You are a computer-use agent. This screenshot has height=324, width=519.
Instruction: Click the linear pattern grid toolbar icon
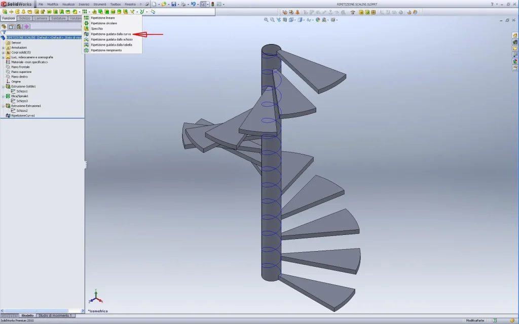[x=85, y=12]
